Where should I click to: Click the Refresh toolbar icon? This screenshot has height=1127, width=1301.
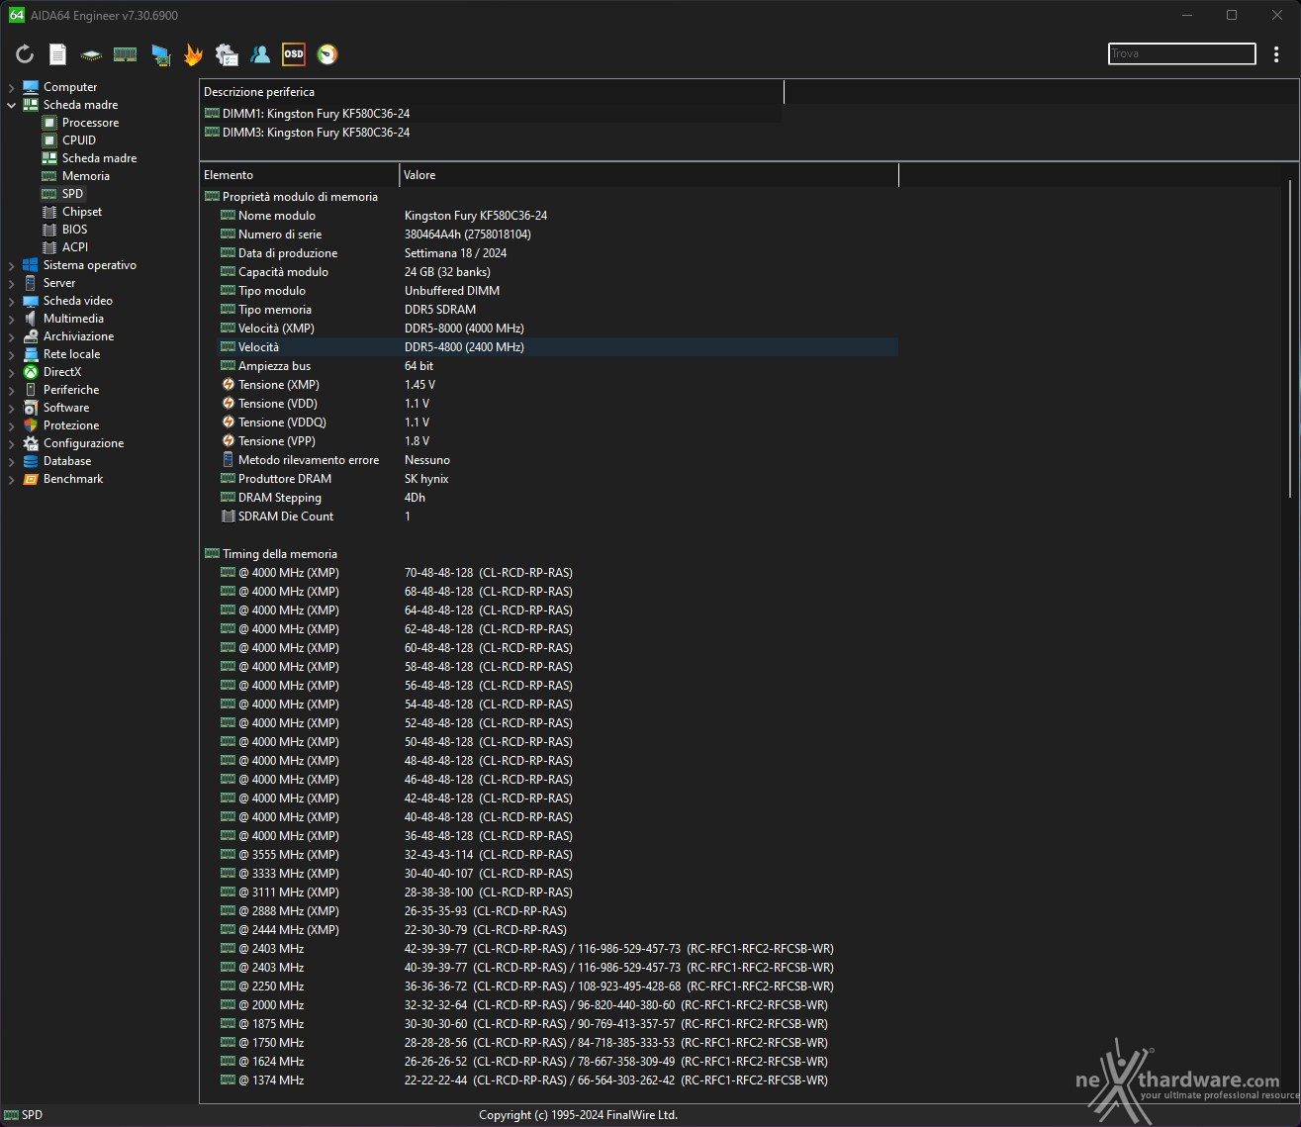pos(25,54)
